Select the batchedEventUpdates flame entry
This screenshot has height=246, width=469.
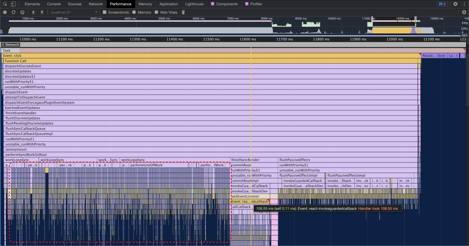(210, 108)
